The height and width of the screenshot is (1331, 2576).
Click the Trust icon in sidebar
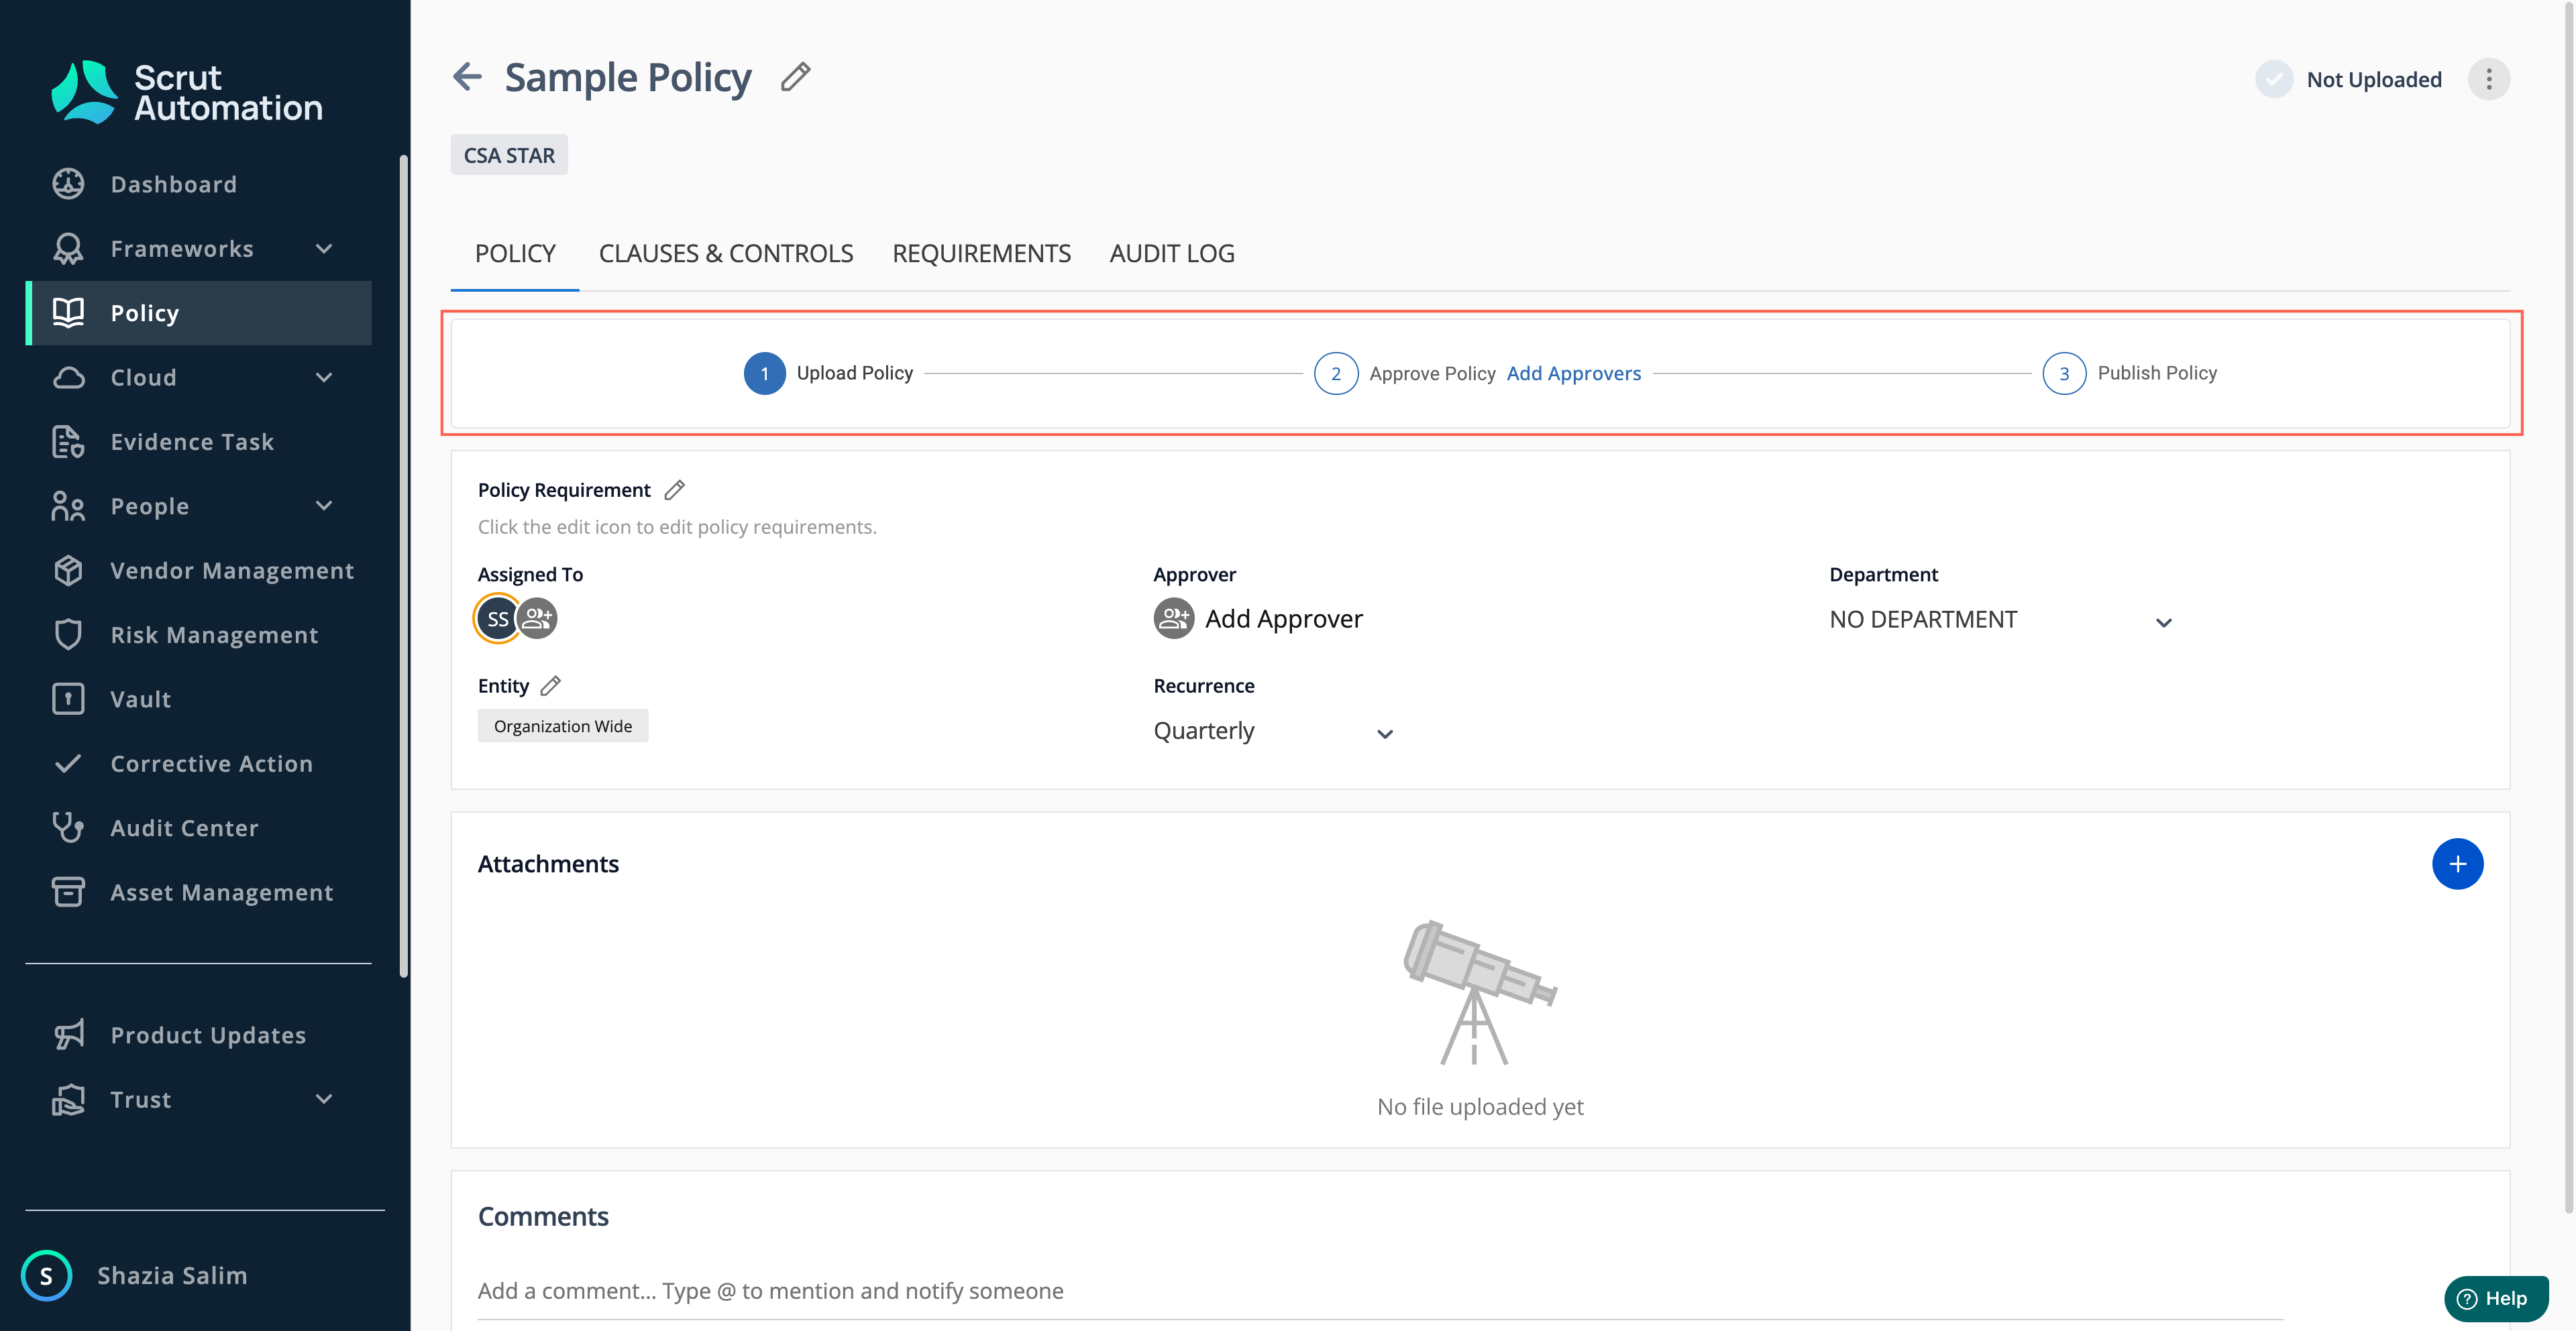(68, 1099)
